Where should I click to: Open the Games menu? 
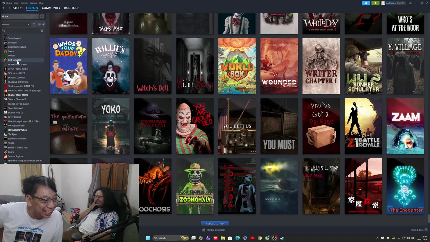tap(33, 3)
